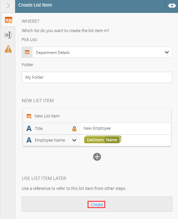Click the orange list icon beside Department Details
The height and width of the screenshot is (219, 178).
tap(27, 52)
